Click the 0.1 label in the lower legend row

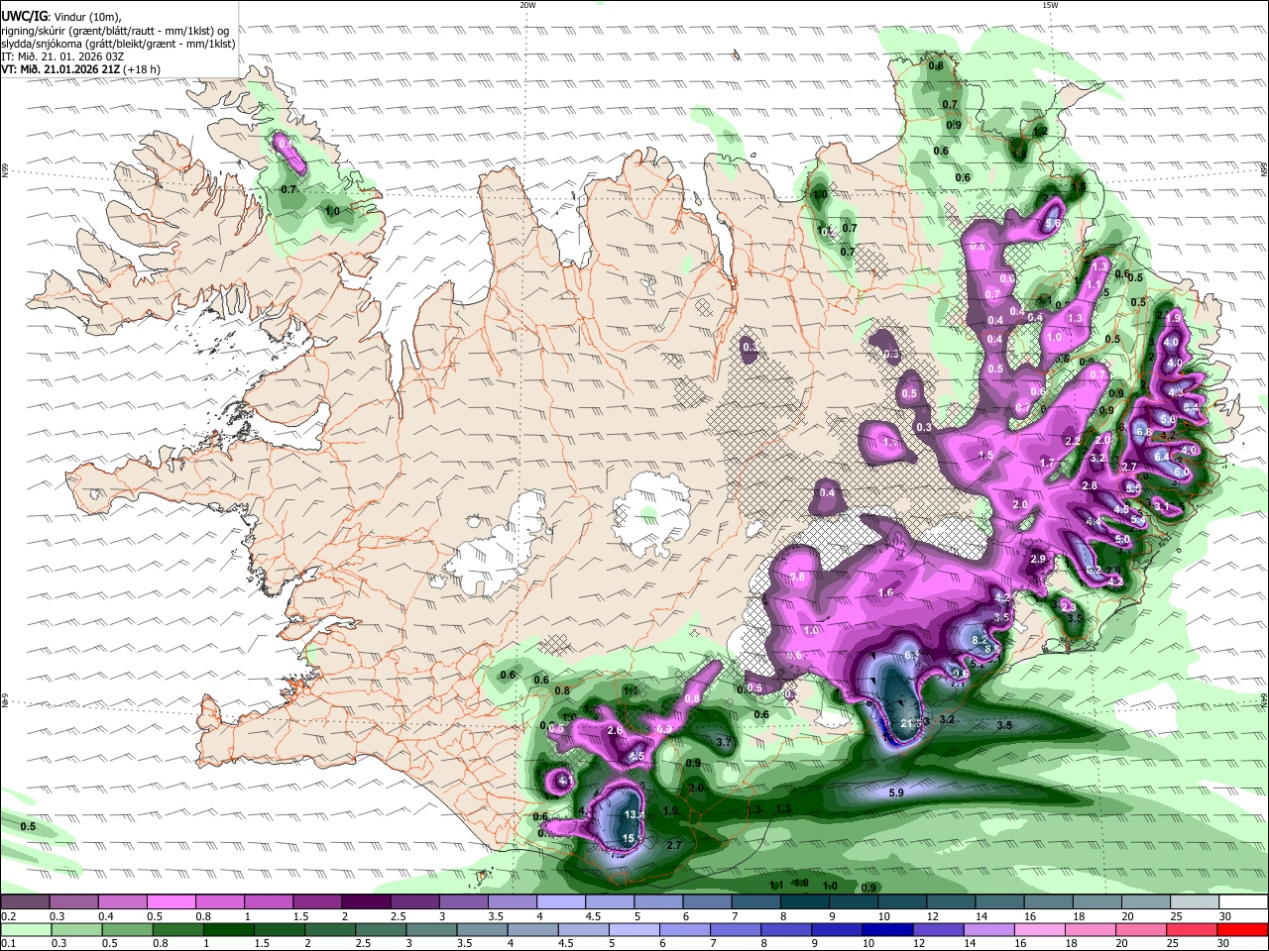pos(7,944)
